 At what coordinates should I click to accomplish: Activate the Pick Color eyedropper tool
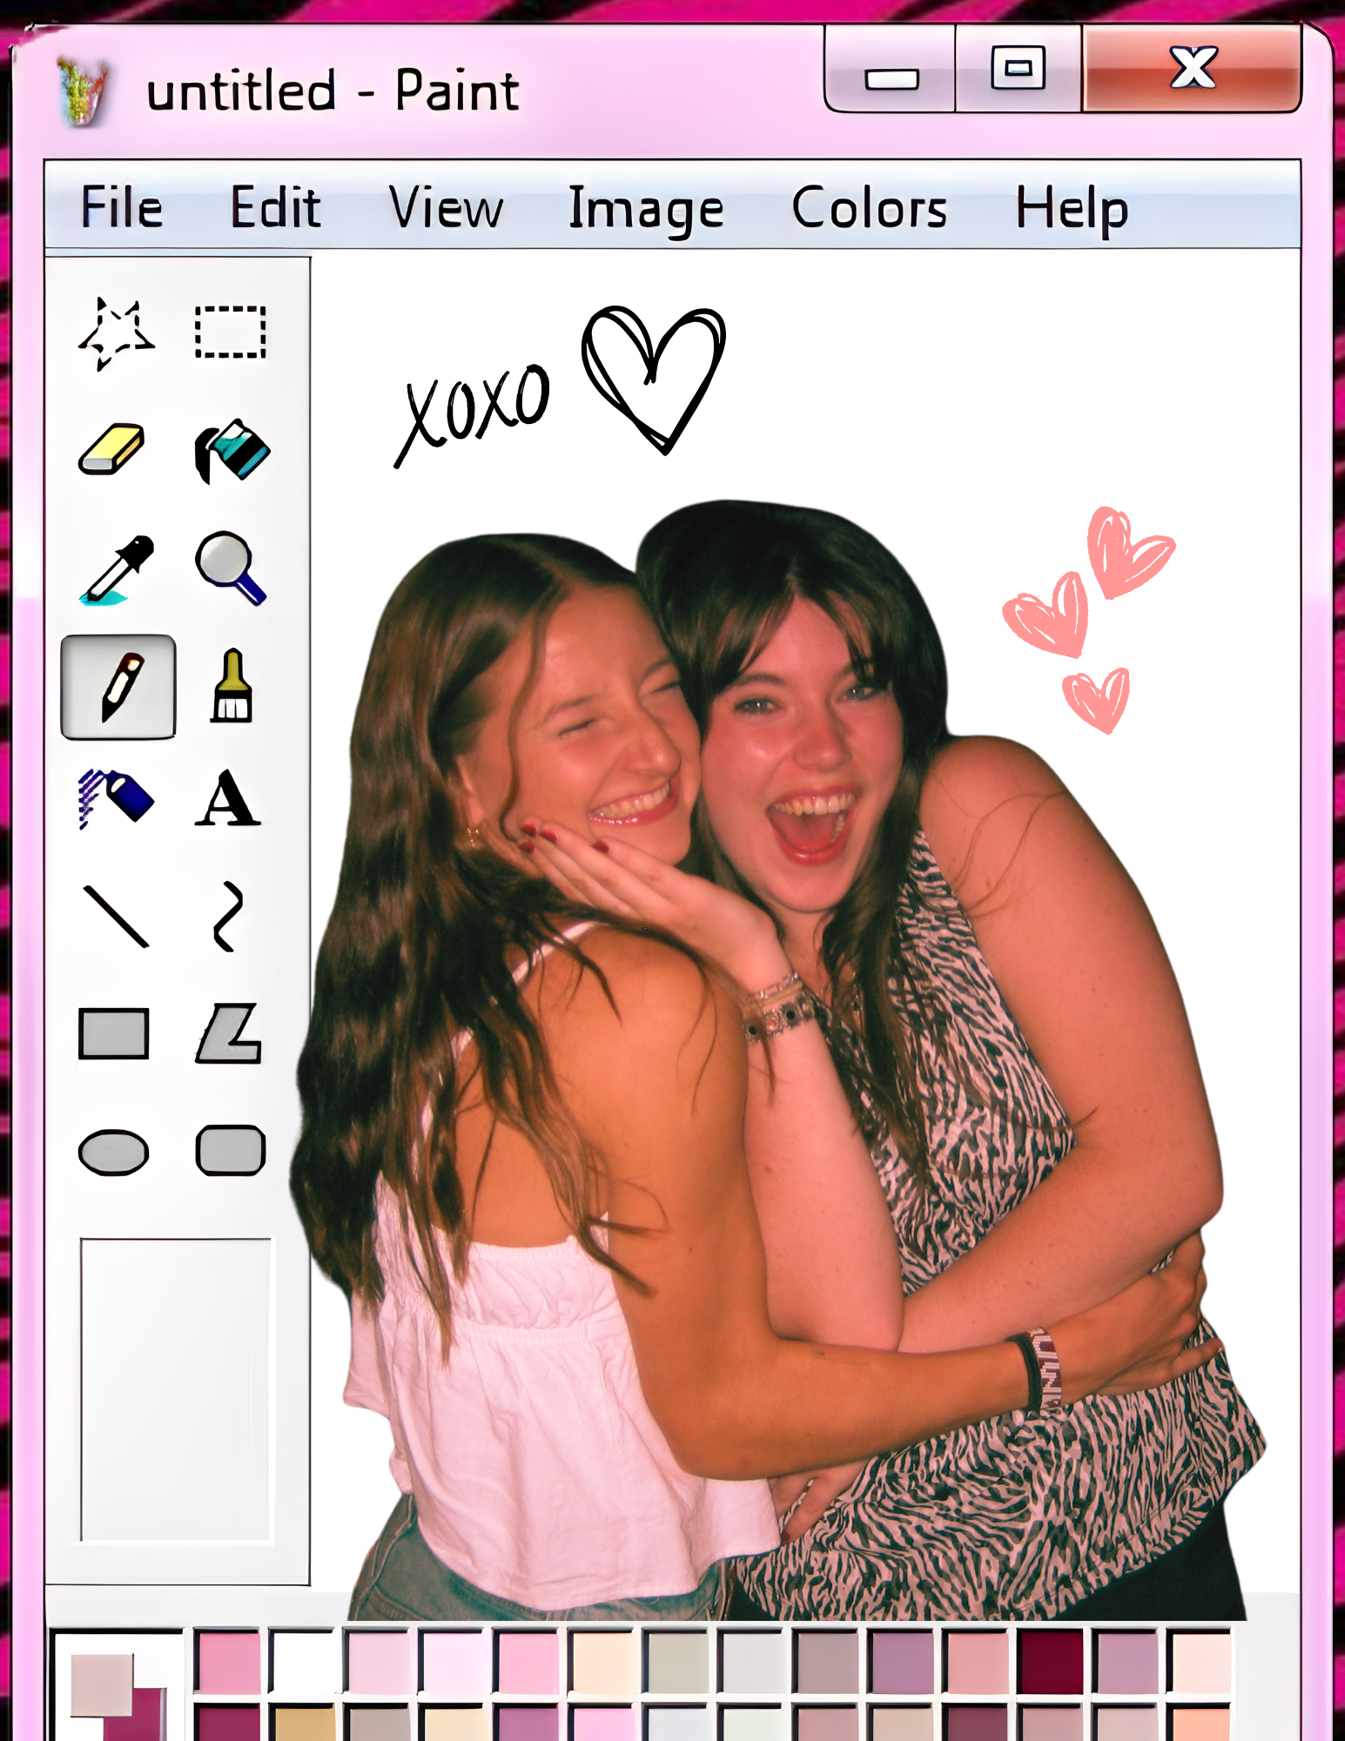[x=118, y=569]
